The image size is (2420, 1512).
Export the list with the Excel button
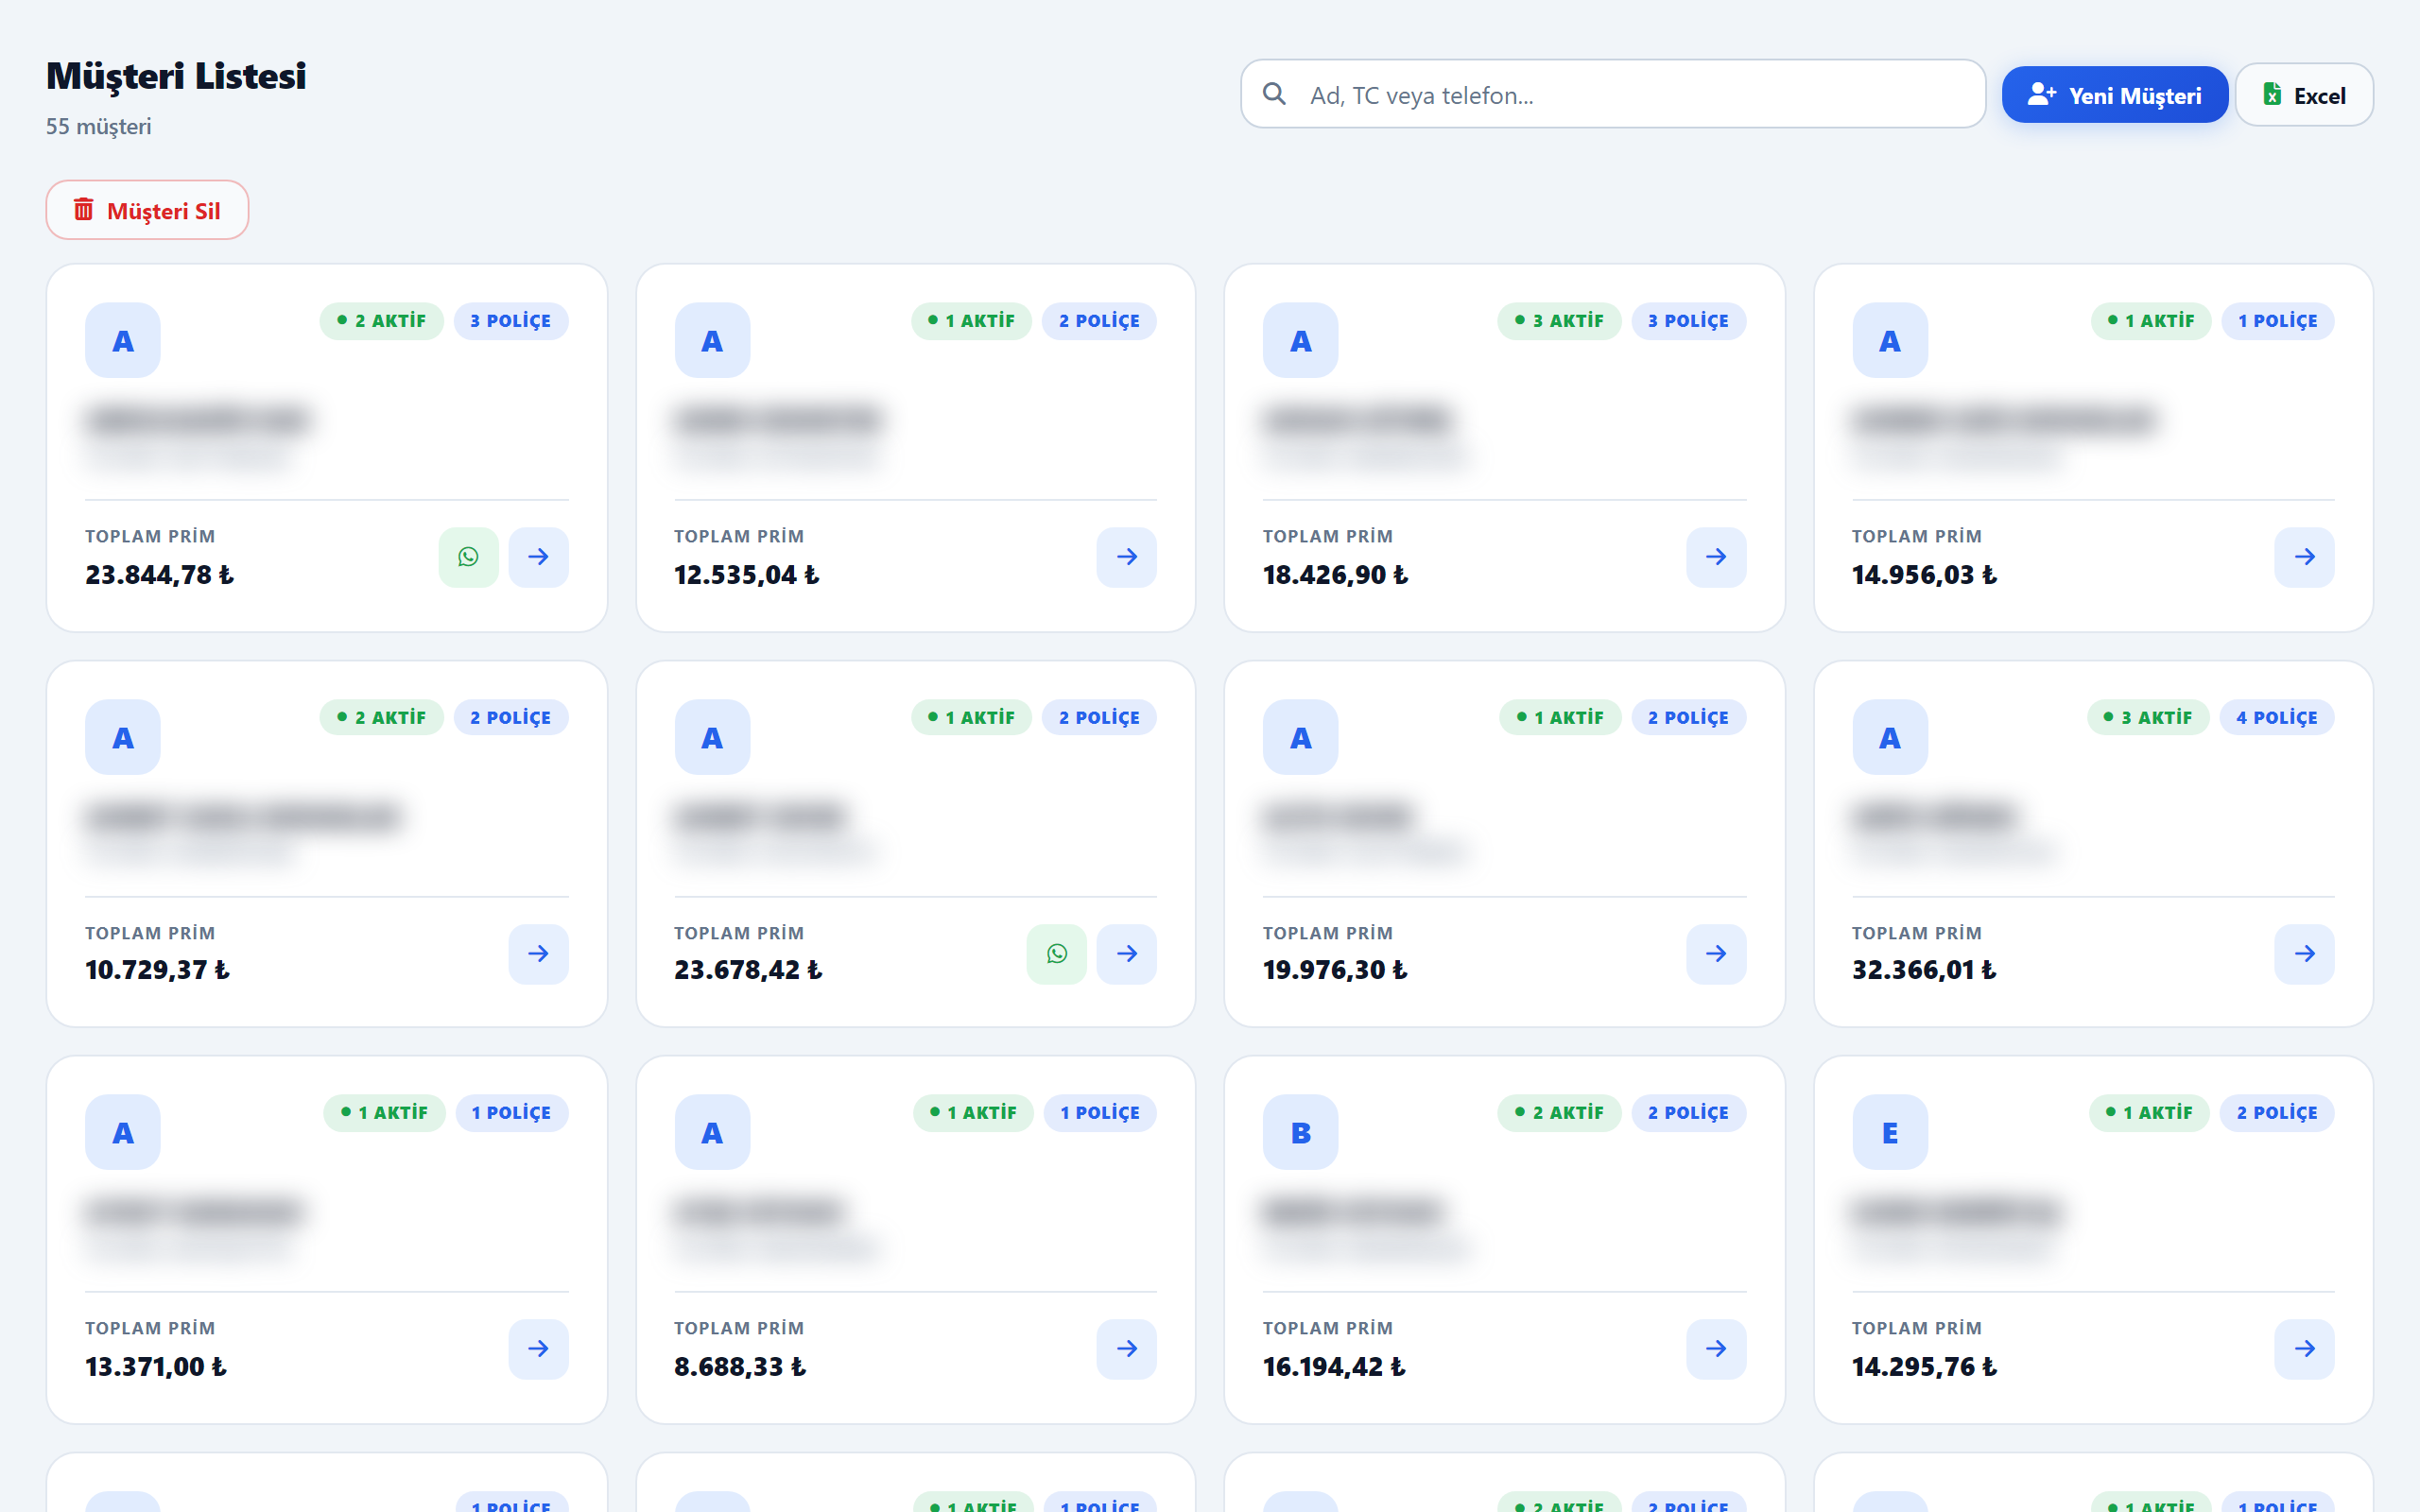[2303, 95]
